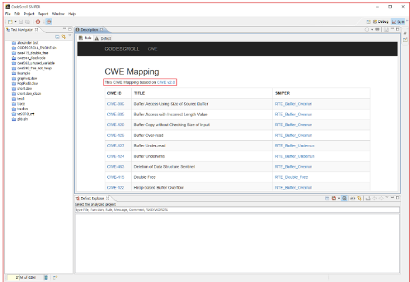Screen dimensions: 410x282
Task: Close the Test Navigator tab
Action: click(x=36, y=29)
